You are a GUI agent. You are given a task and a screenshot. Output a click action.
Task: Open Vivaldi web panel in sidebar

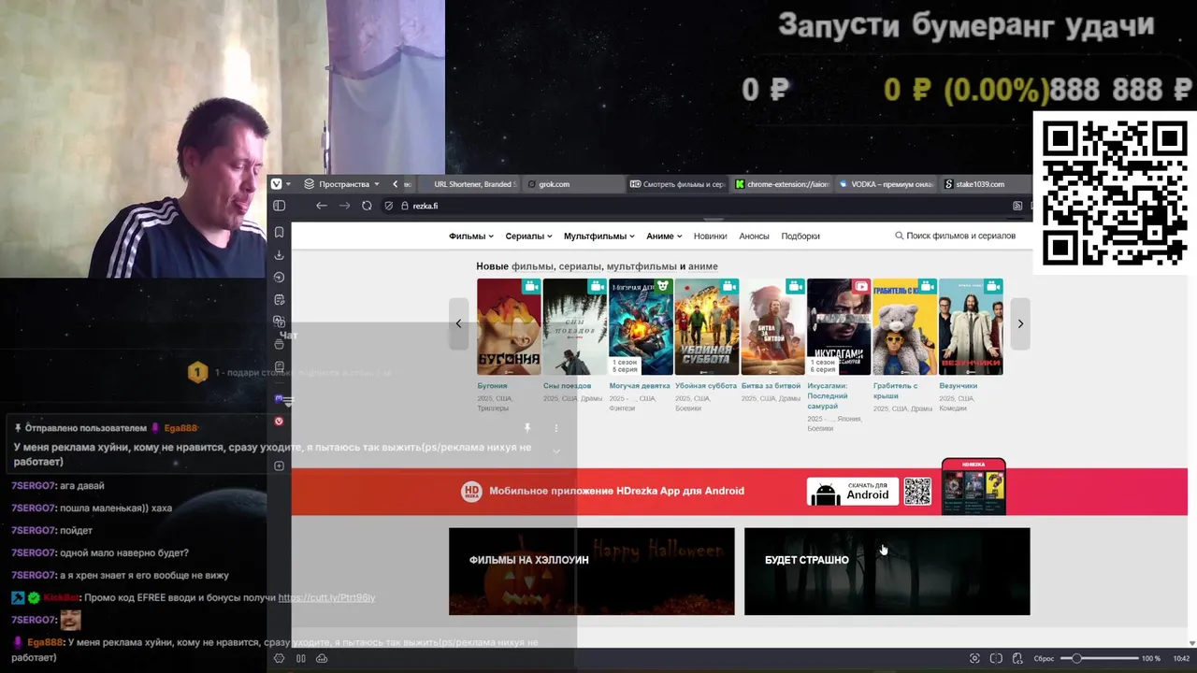[279, 422]
